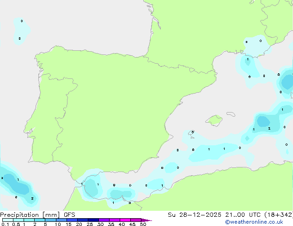This screenshot has height=226, width=293.
Task: Click the legend label '50'
Action: coord(143,224)
